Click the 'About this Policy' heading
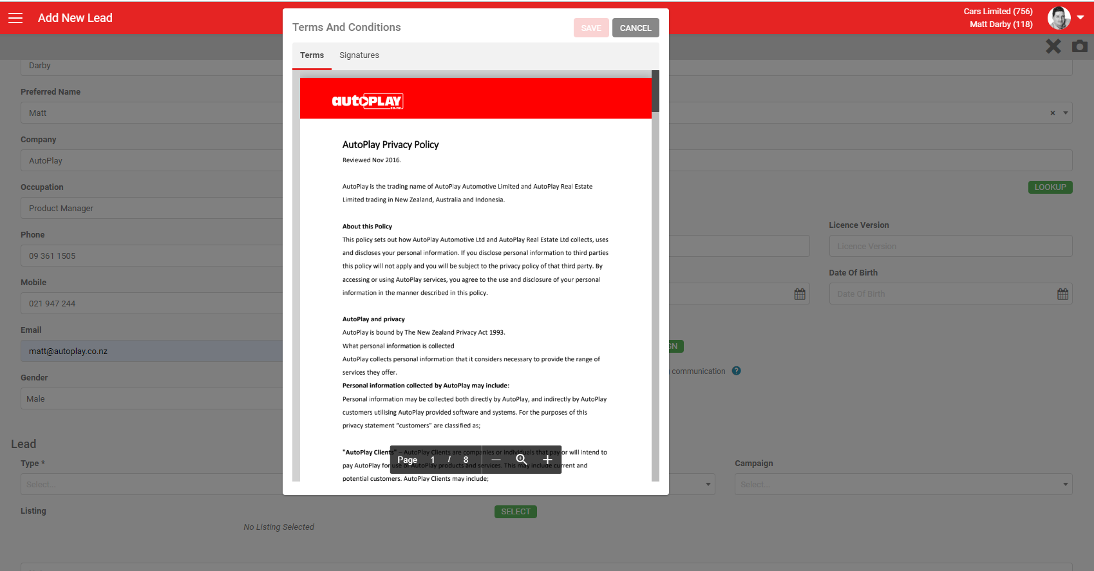The image size is (1094, 571). coord(367,227)
